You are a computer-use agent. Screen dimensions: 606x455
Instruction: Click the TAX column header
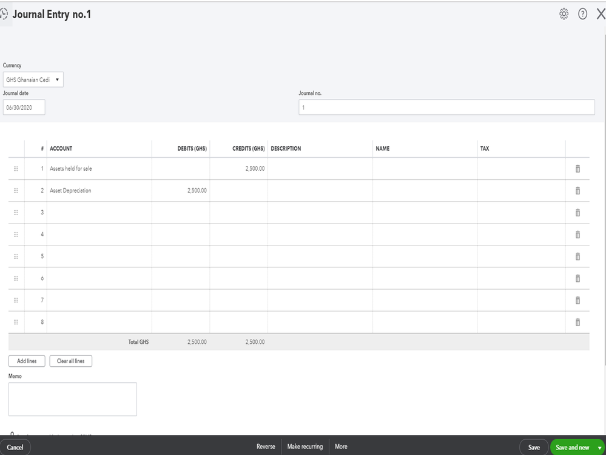click(485, 149)
